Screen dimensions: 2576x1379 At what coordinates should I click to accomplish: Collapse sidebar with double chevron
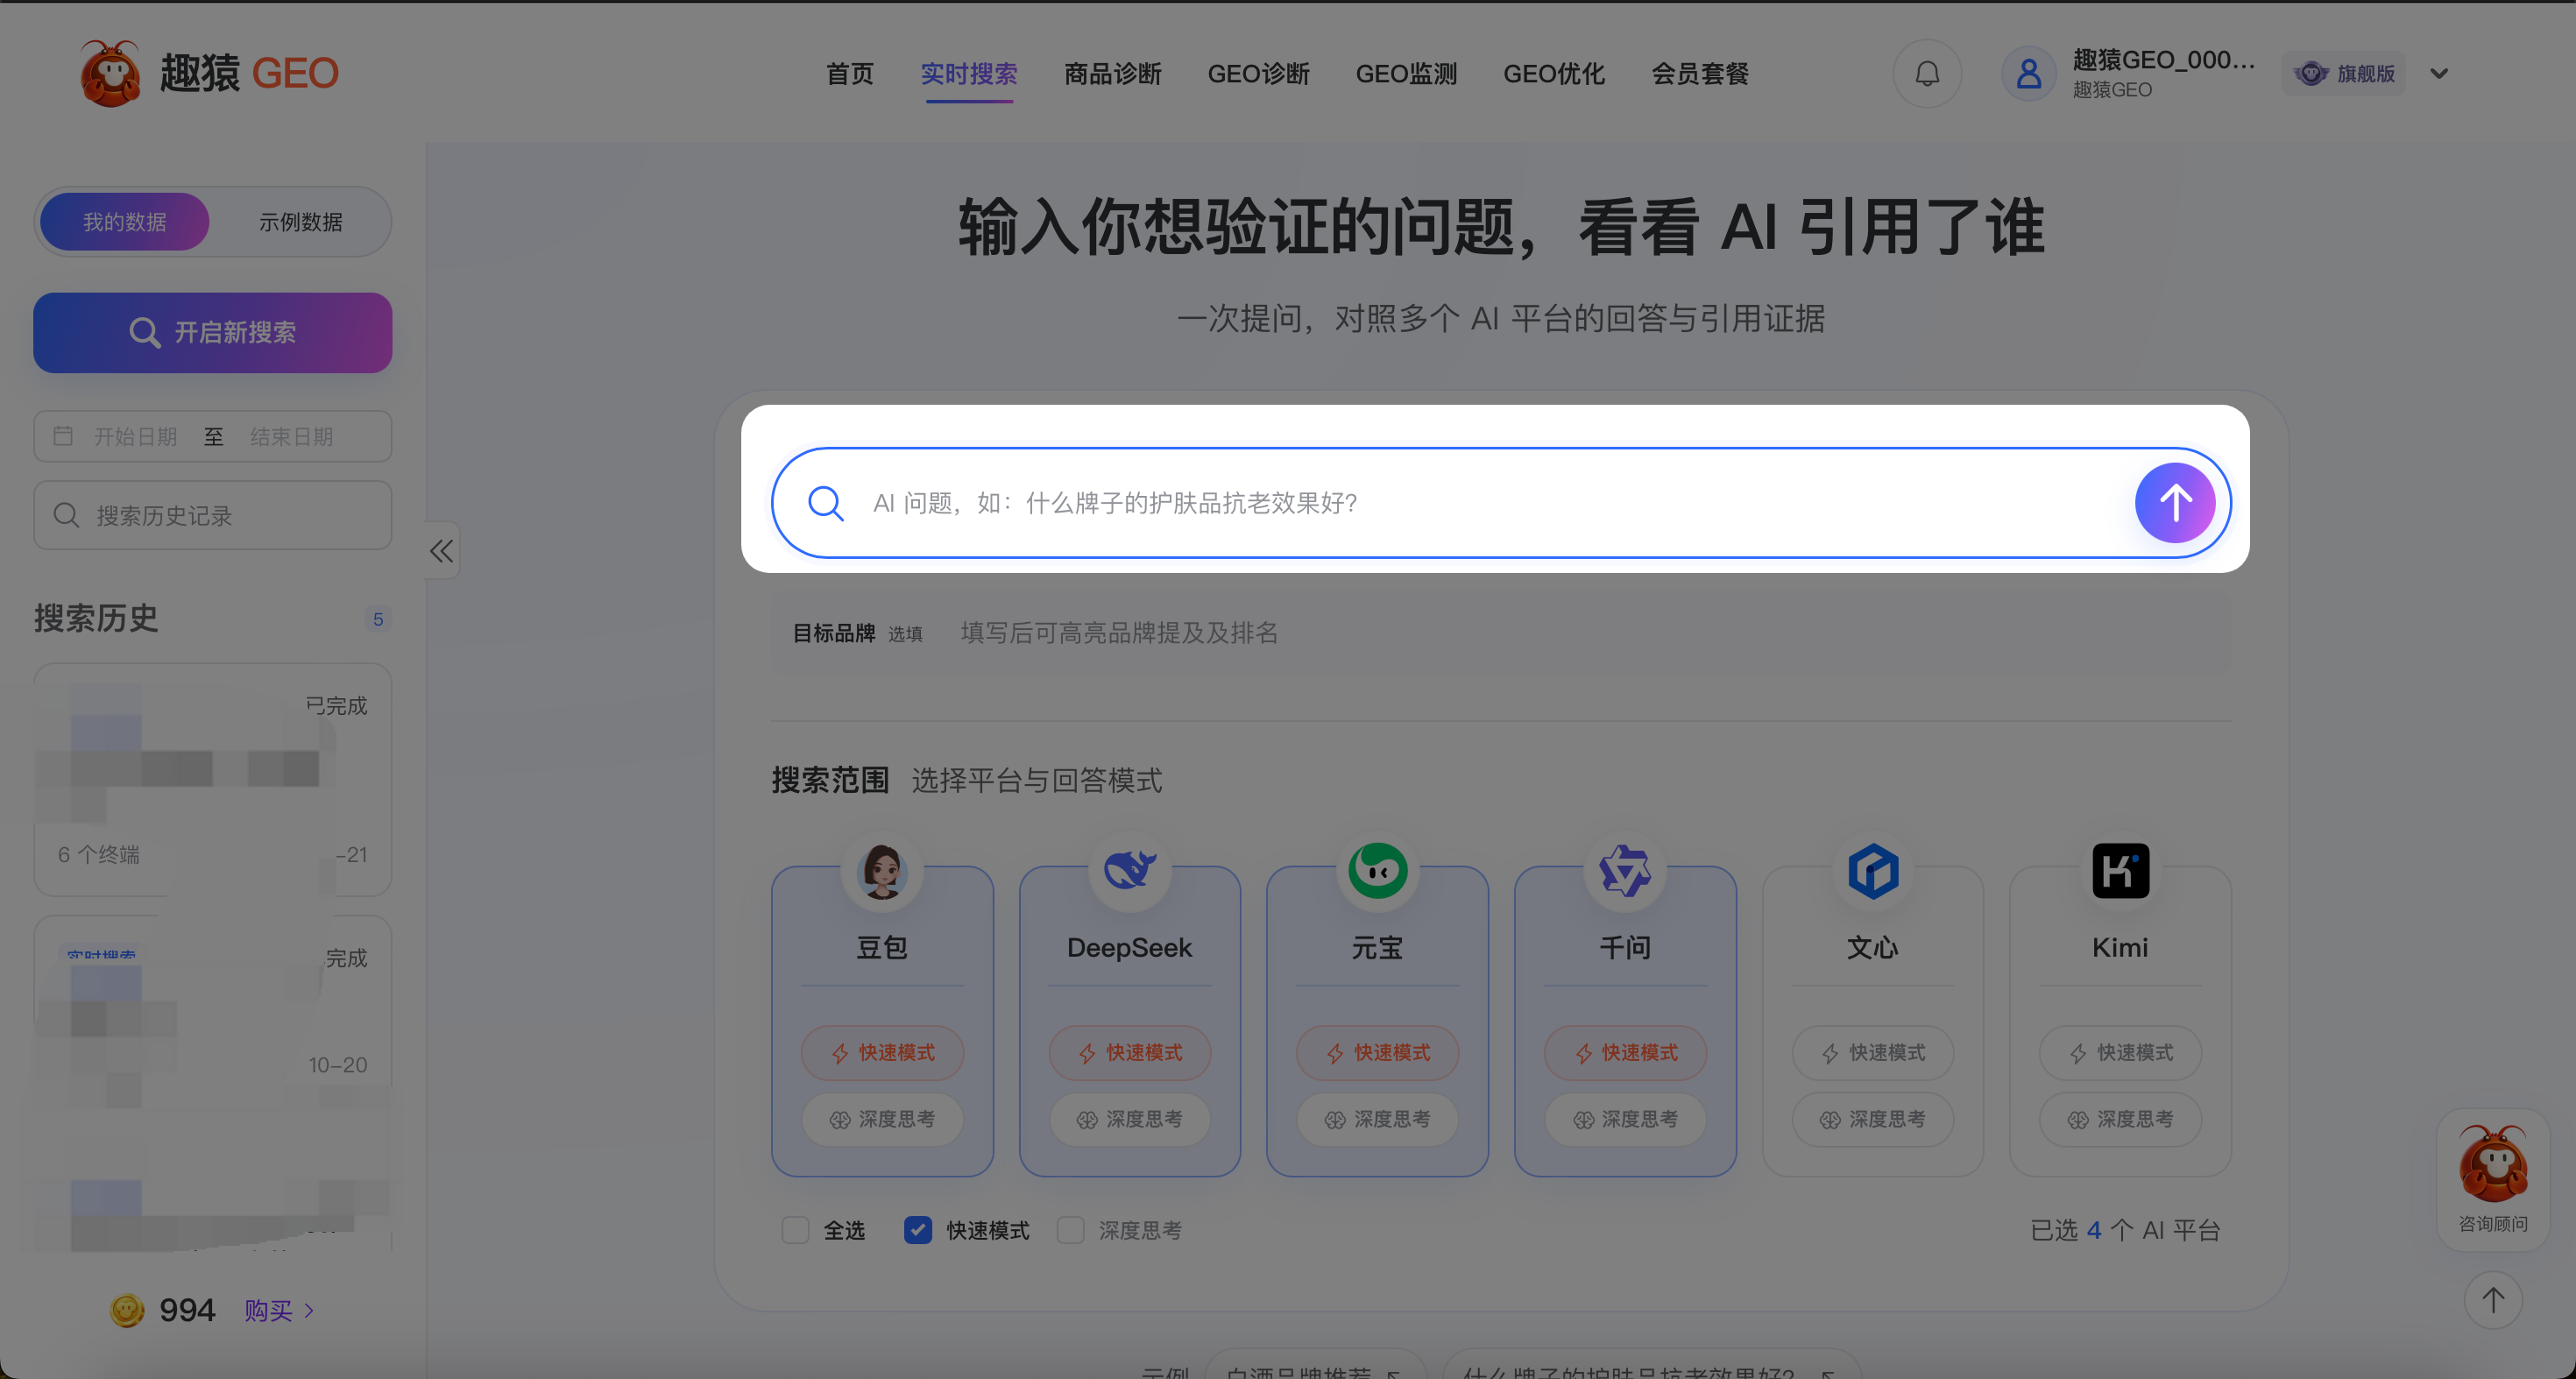(442, 550)
